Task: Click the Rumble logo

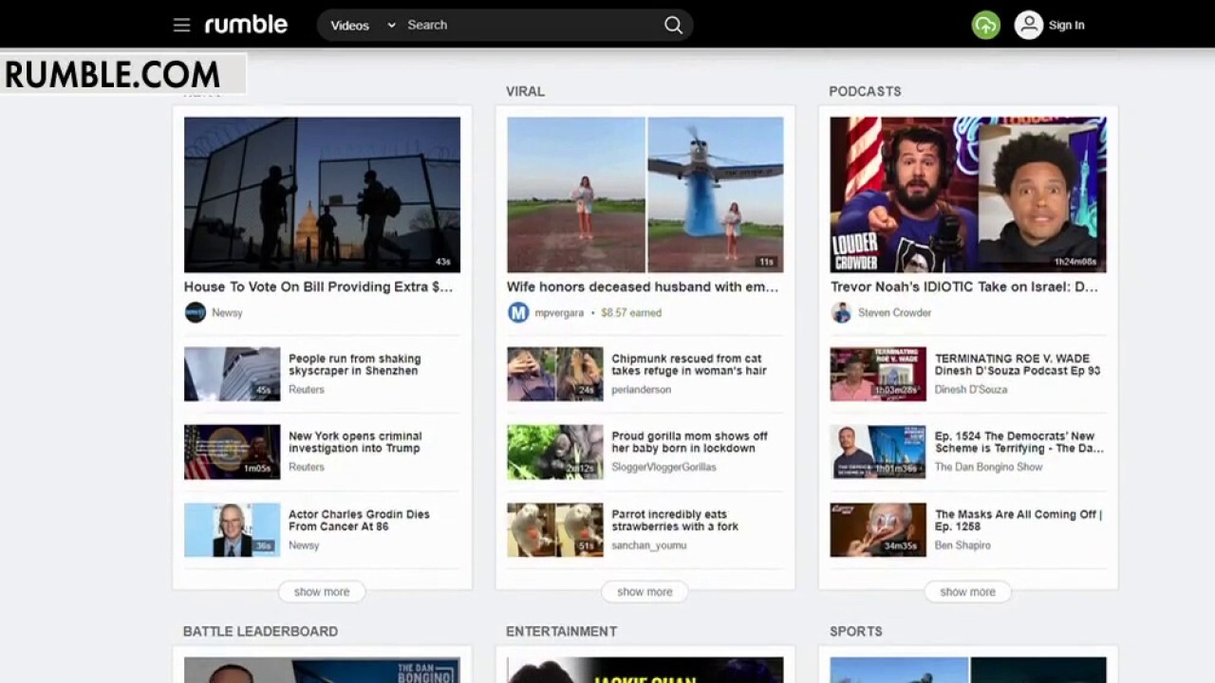Action: (x=246, y=25)
